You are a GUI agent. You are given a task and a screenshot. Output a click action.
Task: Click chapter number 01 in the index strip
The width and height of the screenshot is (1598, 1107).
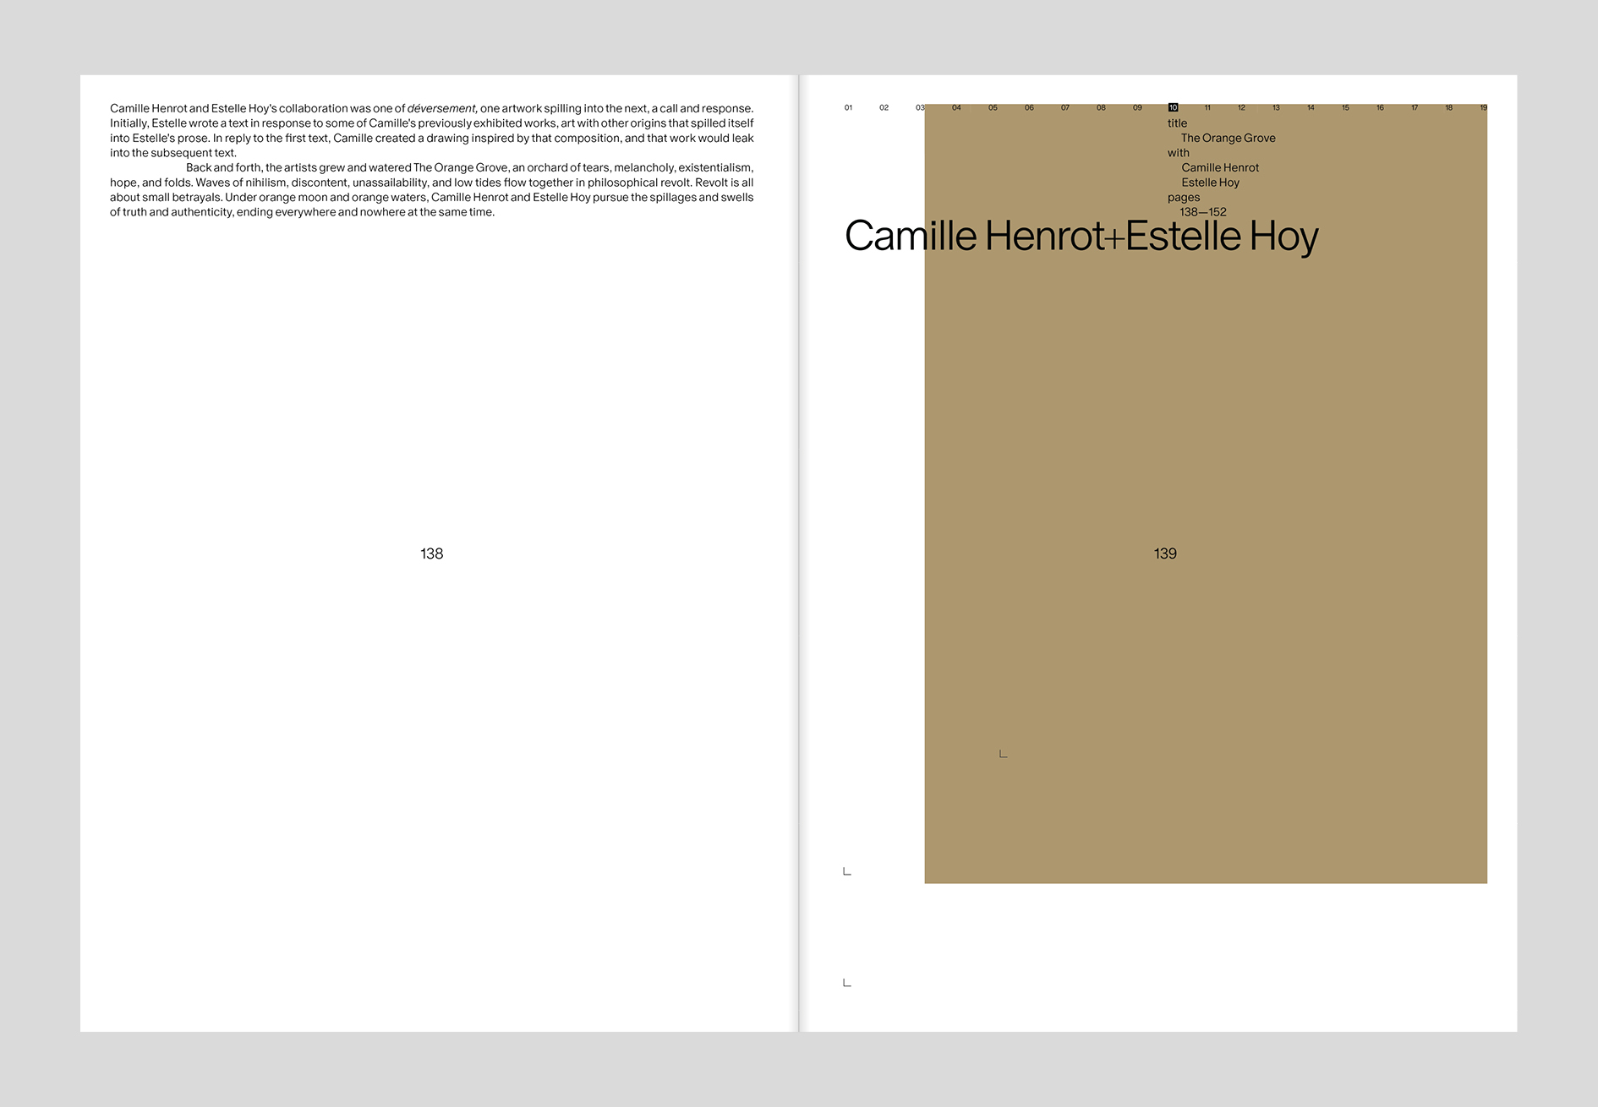coord(848,107)
